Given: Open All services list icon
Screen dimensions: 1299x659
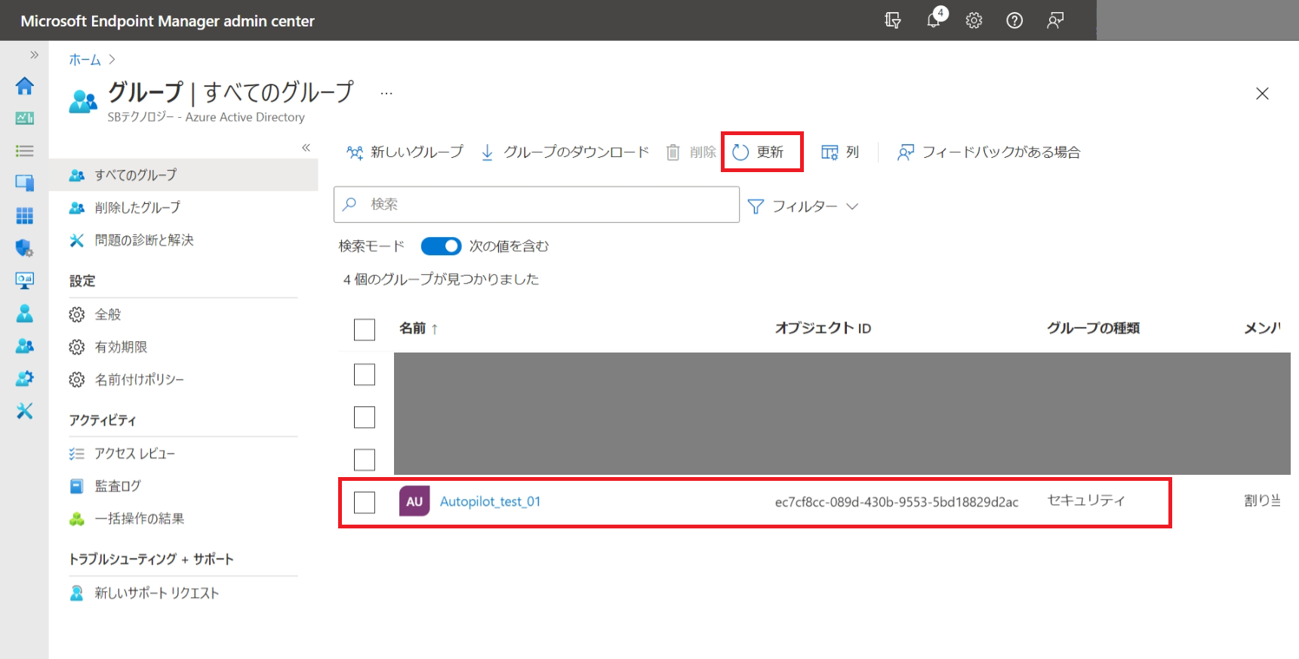Looking at the screenshot, I should [x=24, y=151].
